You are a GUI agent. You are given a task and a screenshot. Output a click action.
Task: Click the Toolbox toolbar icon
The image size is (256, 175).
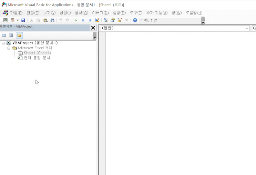pyautogui.click(x=127, y=20)
